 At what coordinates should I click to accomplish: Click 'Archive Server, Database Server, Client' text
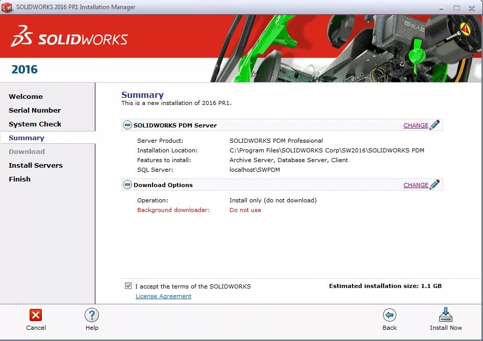click(x=289, y=160)
